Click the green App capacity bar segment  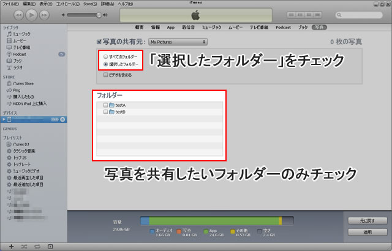(x=214, y=221)
